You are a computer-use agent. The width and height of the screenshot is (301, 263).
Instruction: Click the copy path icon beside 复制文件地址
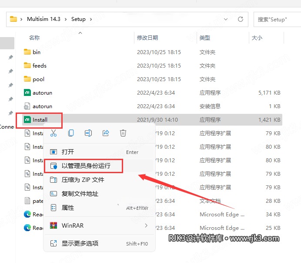[54, 194]
